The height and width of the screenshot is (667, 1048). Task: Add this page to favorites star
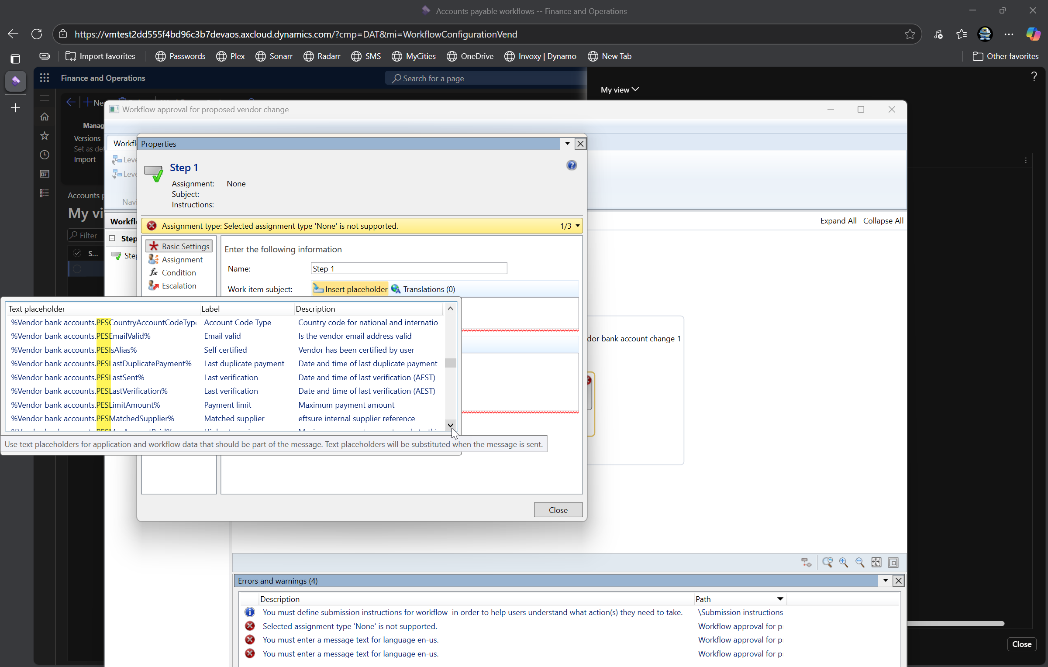click(x=910, y=34)
